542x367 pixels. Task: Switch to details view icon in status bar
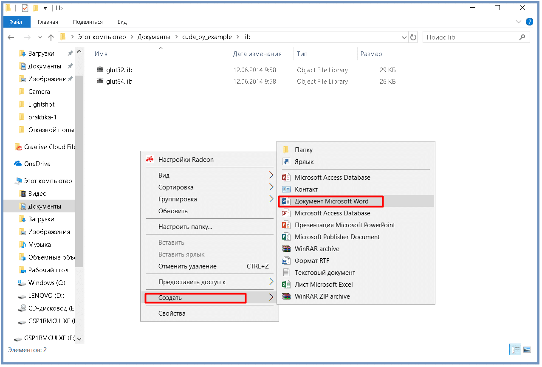click(516, 350)
